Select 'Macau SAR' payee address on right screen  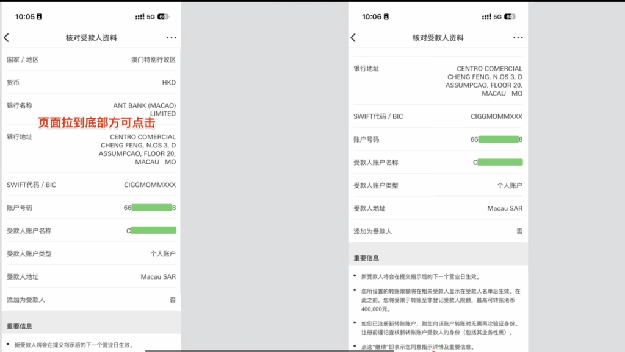pyautogui.click(x=505, y=208)
